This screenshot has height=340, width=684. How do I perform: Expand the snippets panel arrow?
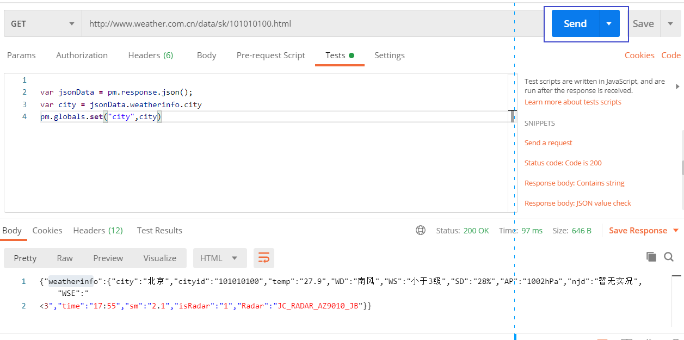coord(677,86)
